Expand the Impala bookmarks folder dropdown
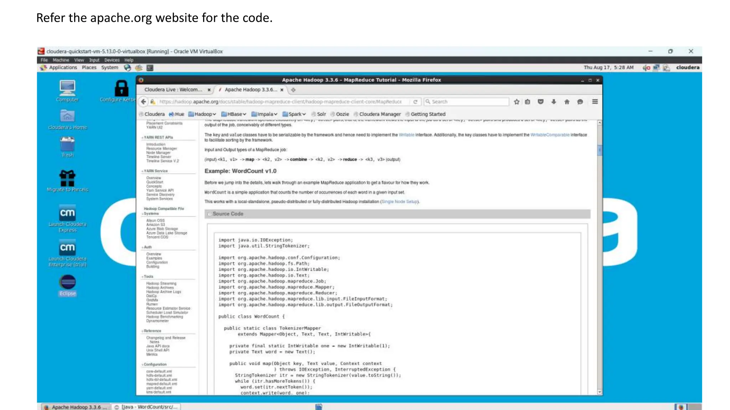The image size is (730, 410). pos(264,114)
